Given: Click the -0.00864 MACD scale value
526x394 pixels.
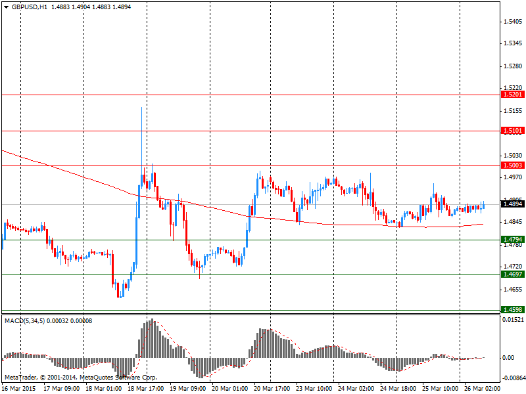Looking at the screenshot, I should 513,379.
